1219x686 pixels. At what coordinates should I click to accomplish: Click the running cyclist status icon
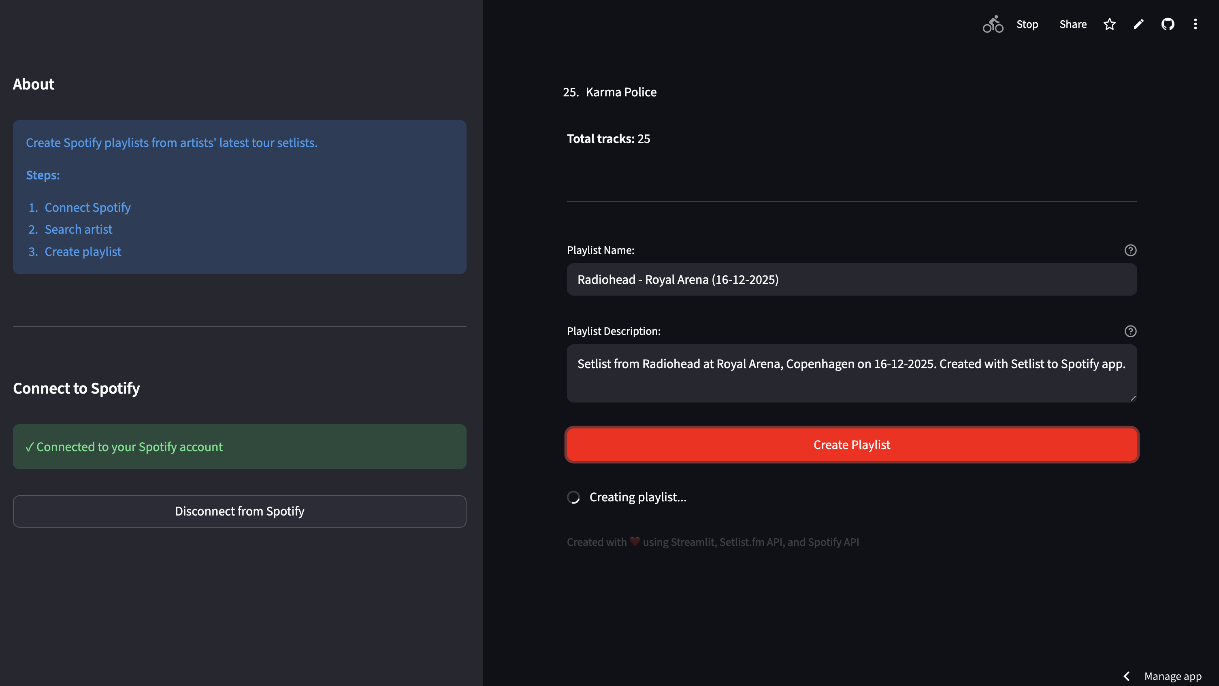pyautogui.click(x=992, y=24)
